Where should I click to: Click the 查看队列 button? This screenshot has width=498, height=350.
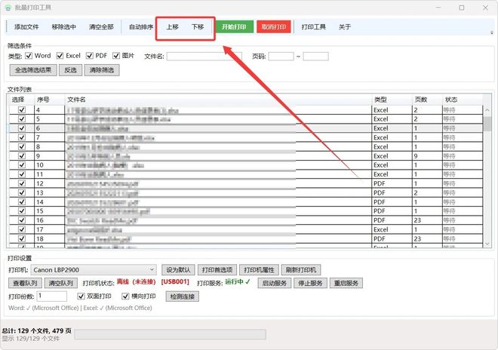25,283
